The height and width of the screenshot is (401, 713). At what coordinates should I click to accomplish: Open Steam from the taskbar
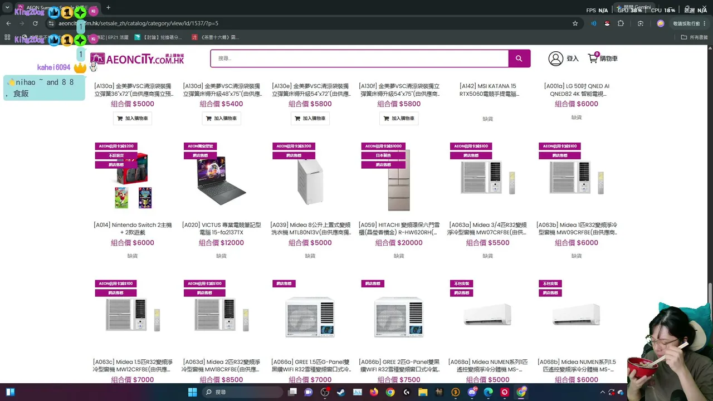tap(341, 392)
